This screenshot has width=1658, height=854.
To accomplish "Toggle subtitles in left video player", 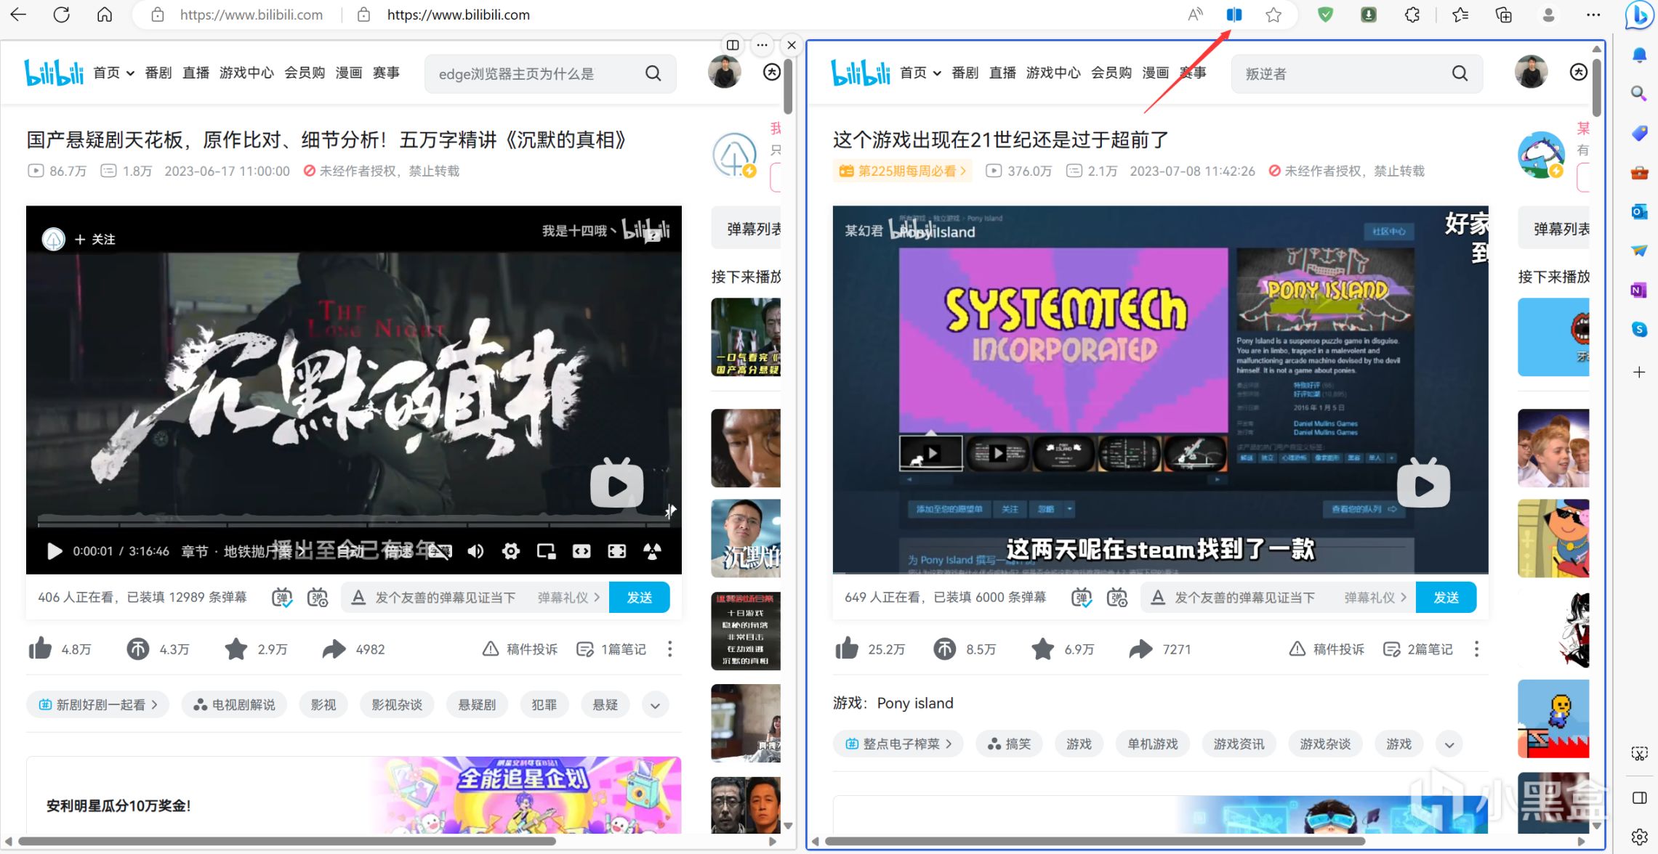I will pos(440,551).
